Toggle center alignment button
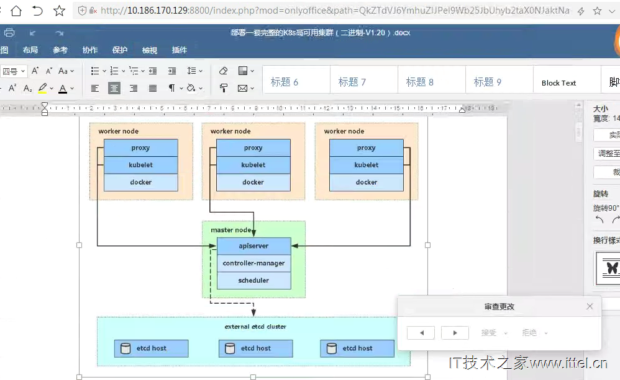 pos(114,89)
